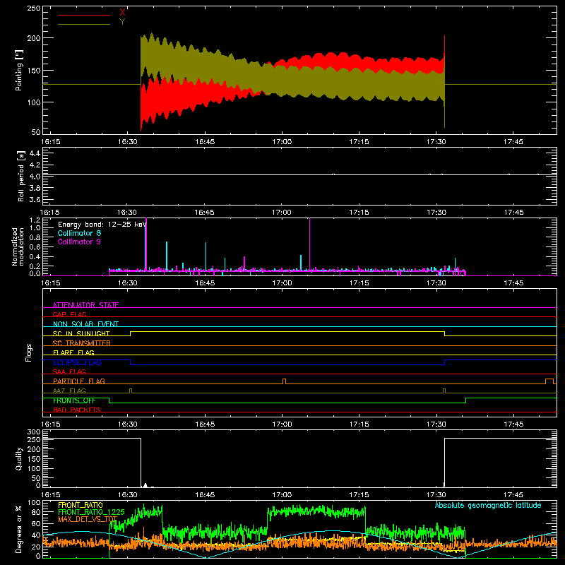Click the 17:30 time label under the Quality plot

(436, 495)
